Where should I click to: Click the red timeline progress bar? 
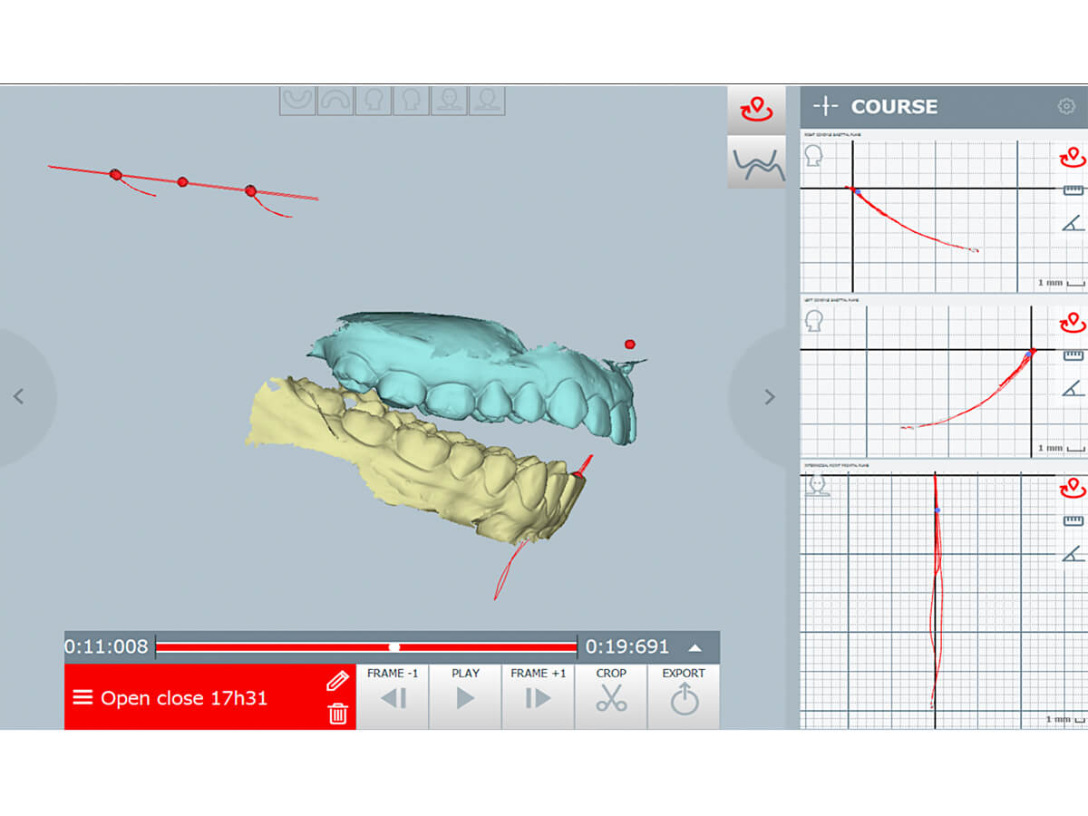point(366,647)
